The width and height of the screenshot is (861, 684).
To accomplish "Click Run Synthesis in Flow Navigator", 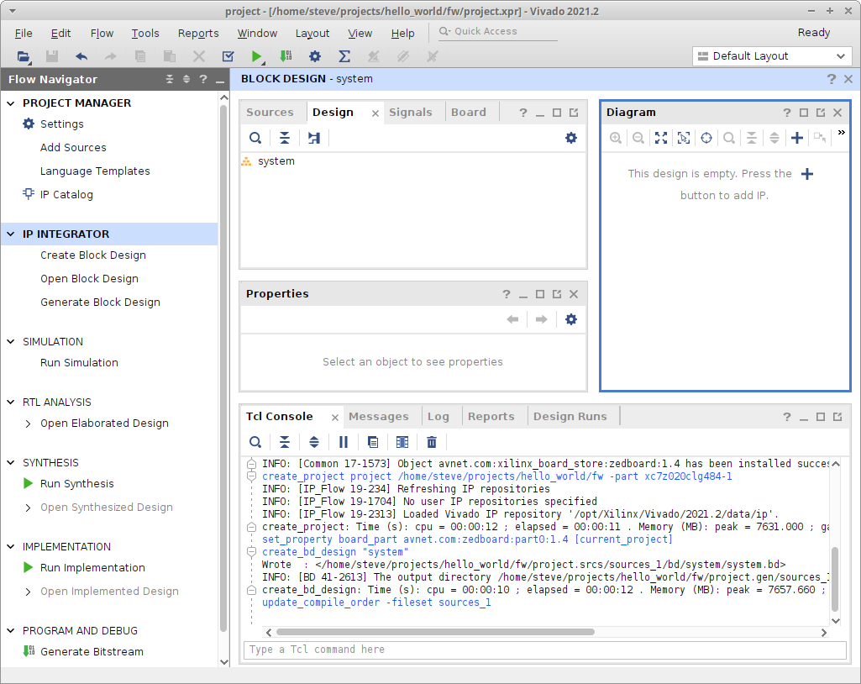I will [x=76, y=484].
